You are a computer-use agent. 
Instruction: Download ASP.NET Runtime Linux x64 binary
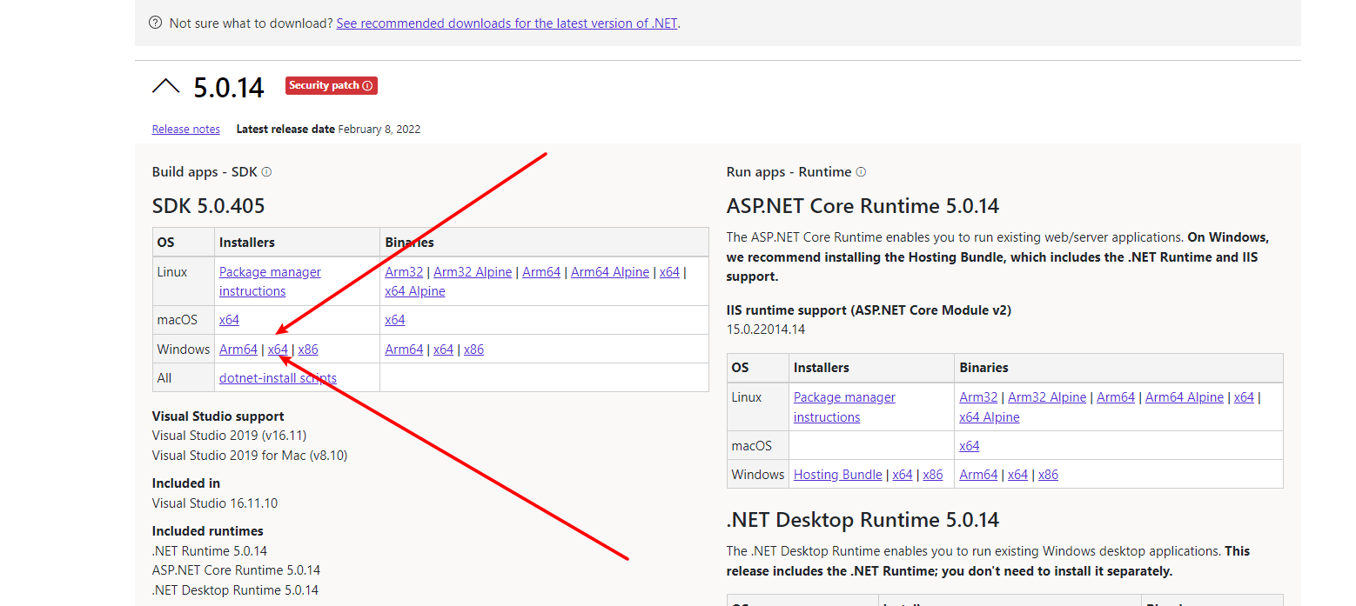click(1244, 397)
